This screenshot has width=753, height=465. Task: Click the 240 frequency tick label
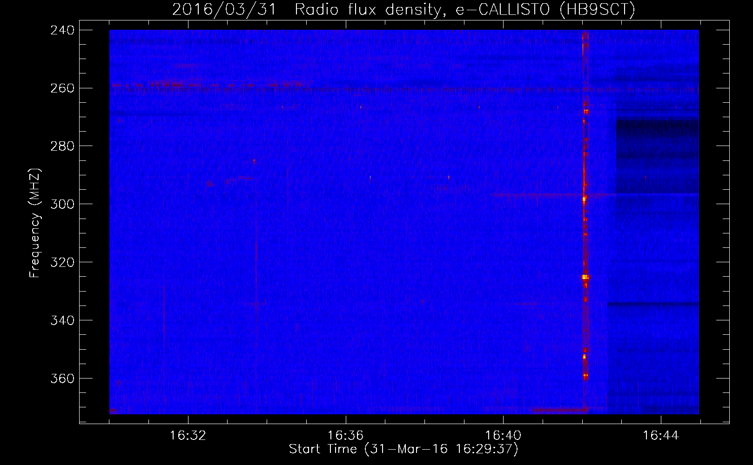click(62, 30)
